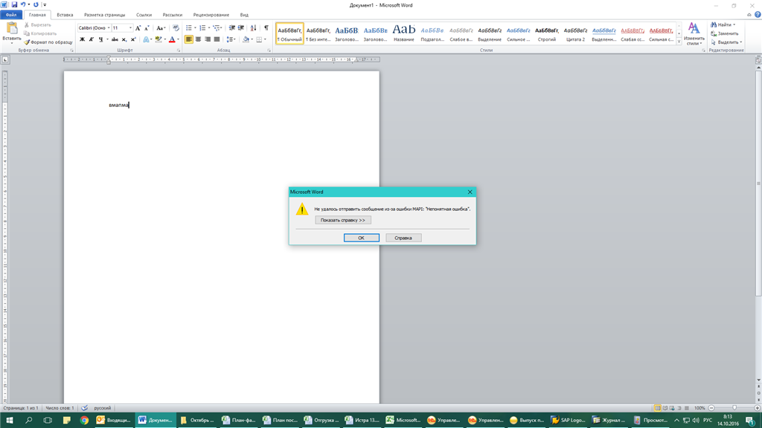Click the zoom slider handle in status bar
The image size is (762, 428).
tap(734, 408)
